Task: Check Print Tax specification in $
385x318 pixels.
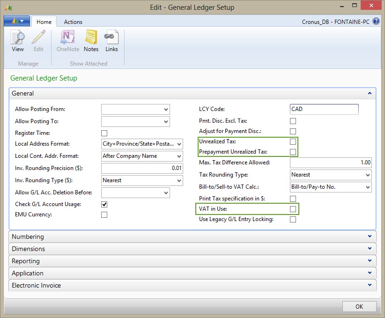Action: (293, 199)
